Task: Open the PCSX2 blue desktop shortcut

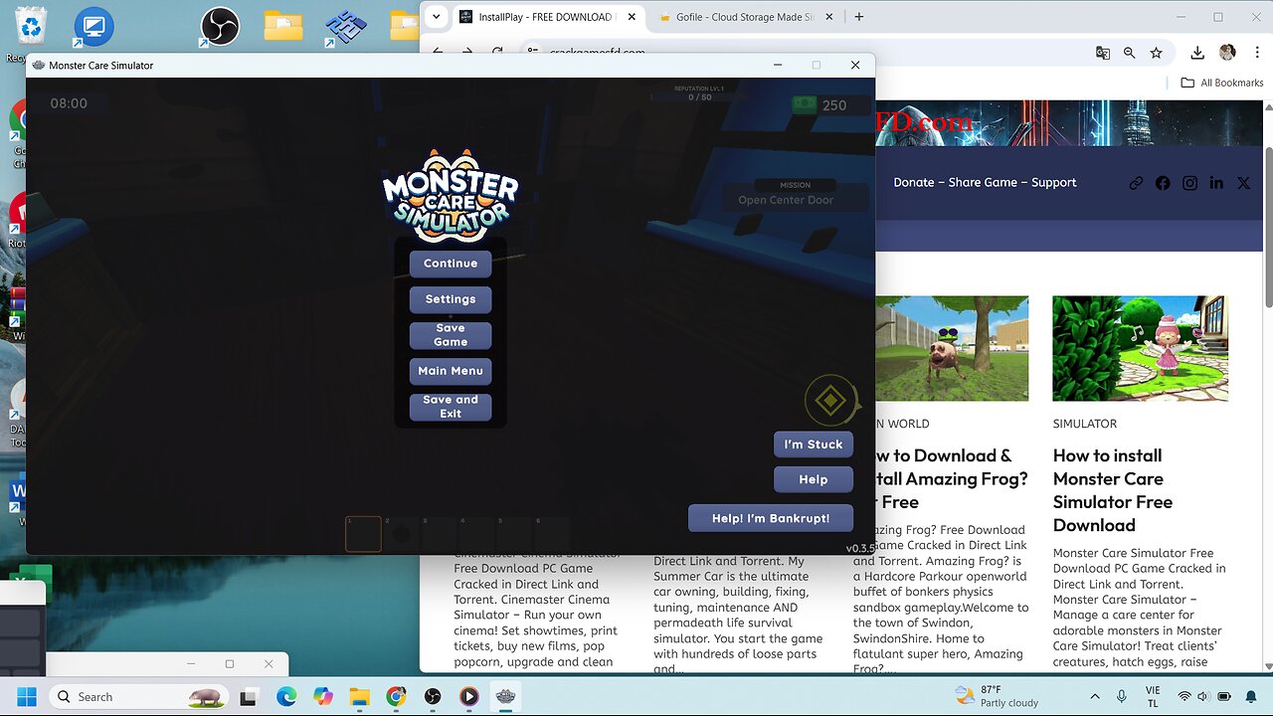Action: click(346, 27)
